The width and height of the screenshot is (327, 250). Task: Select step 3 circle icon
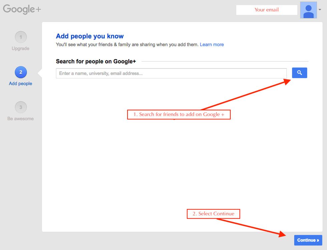click(21, 107)
